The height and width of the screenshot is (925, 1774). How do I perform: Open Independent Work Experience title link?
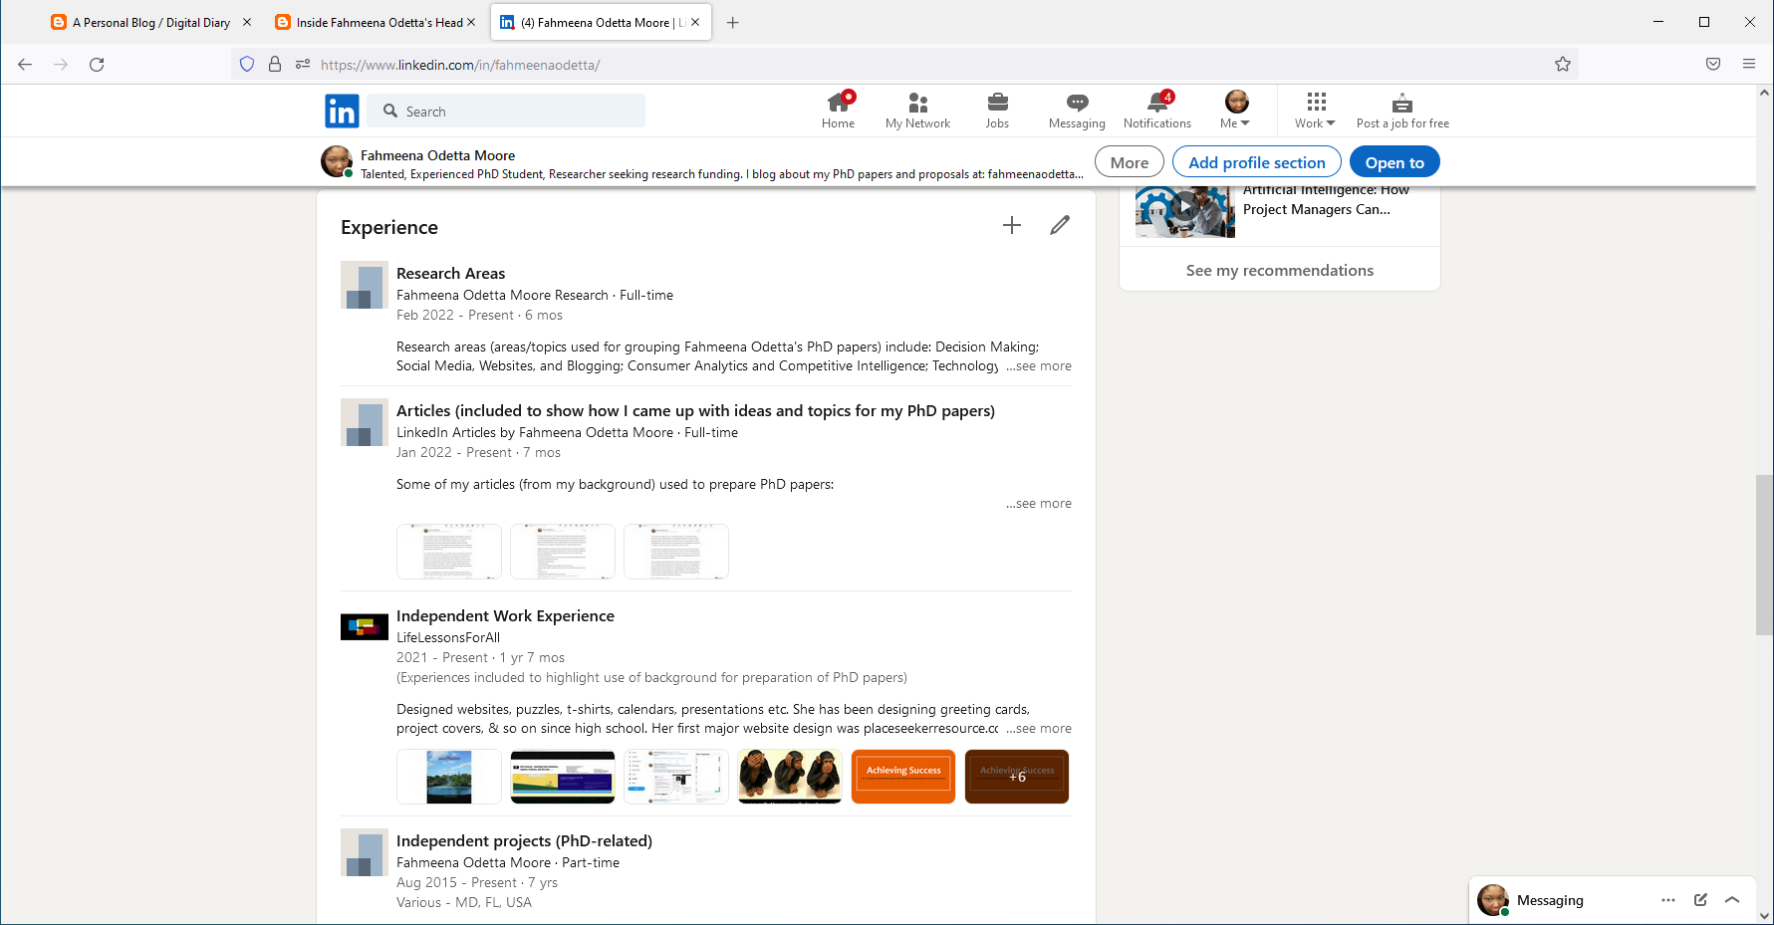[x=505, y=615]
